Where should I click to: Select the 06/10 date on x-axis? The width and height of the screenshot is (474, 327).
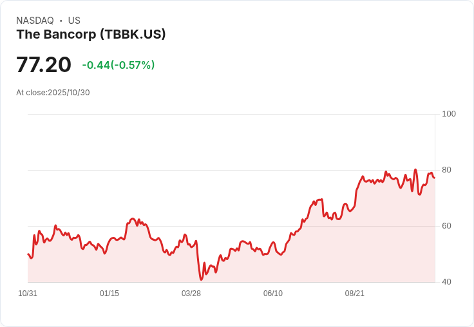pos(273,294)
